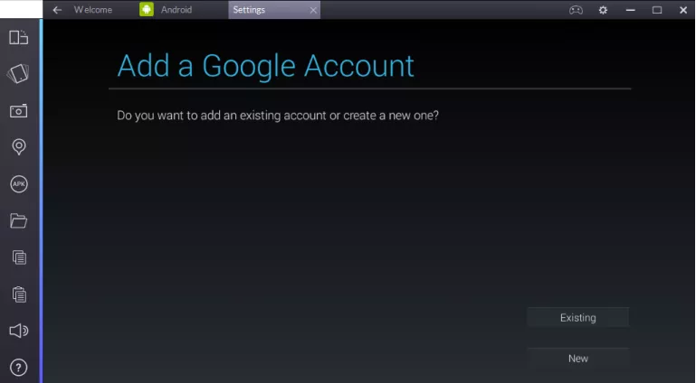Click the back arrow in title bar
Viewport: 696px width, 383px height.
coord(57,10)
